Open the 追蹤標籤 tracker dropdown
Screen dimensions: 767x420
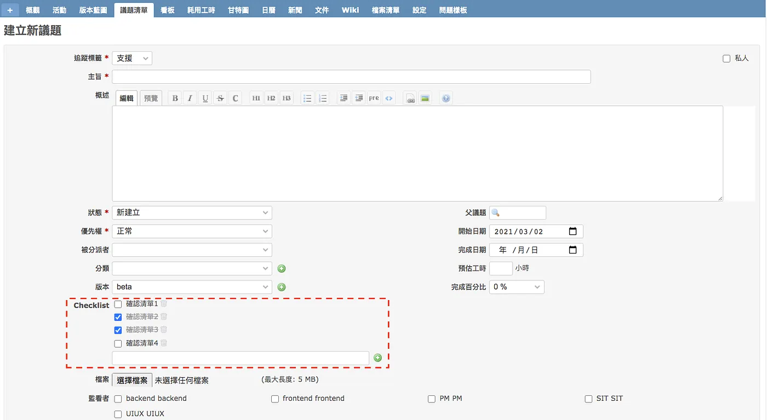pos(132,58)
